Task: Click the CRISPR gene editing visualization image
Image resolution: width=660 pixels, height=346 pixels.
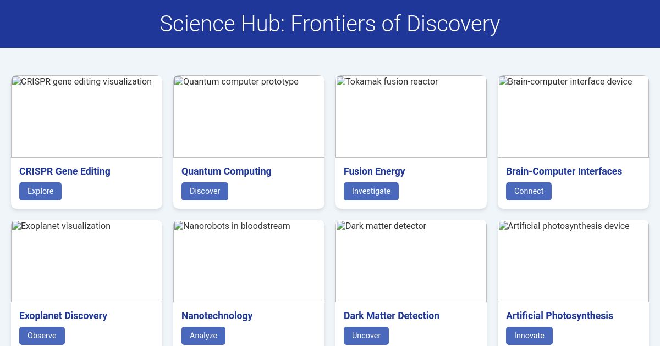Action: (x=86, y=116)
